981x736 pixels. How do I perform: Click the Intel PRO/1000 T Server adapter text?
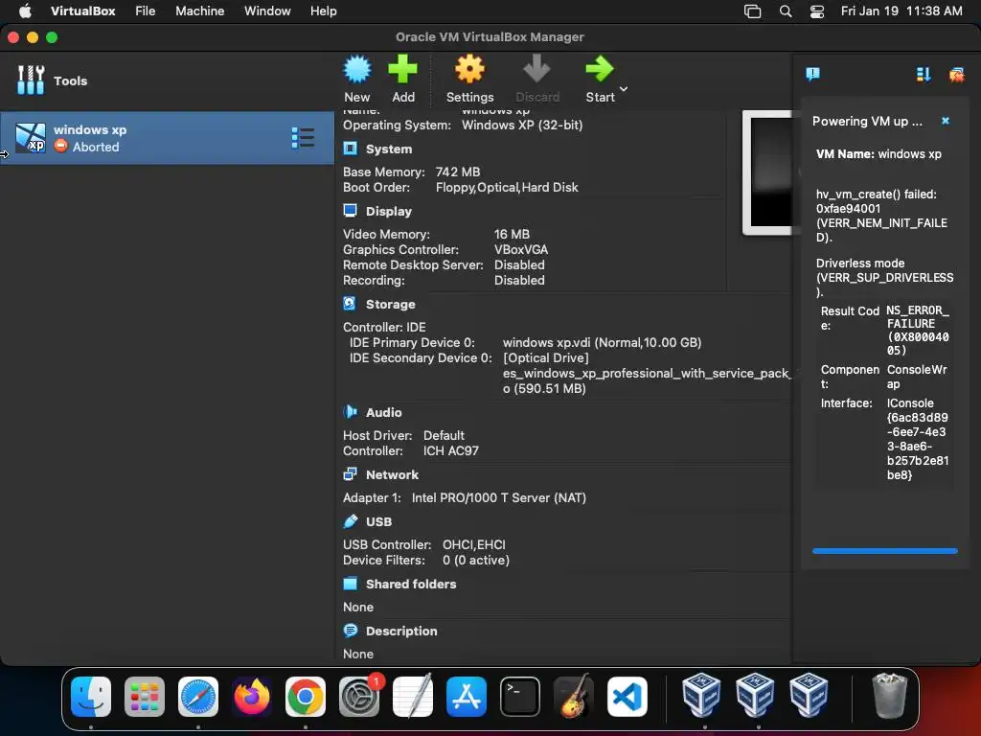point(498,498)
